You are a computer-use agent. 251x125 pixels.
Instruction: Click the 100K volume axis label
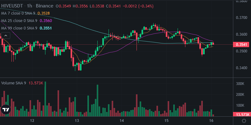pos(240,105)
